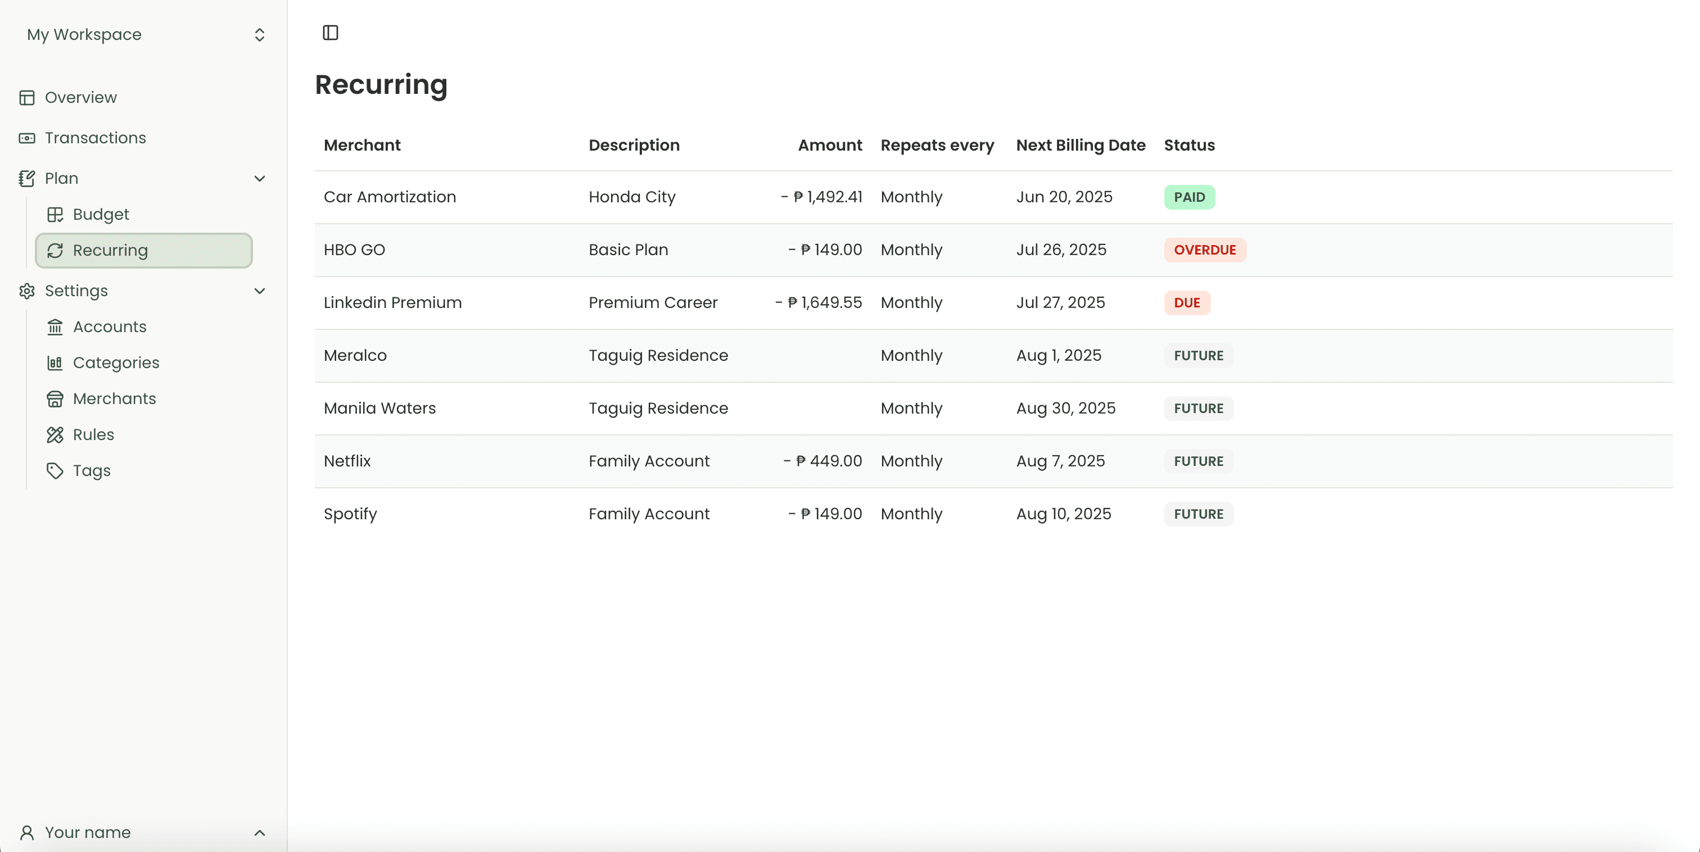1700x852 pixels.
Task: Collapse the Settings section chevron
Action: tap(260, 291)
